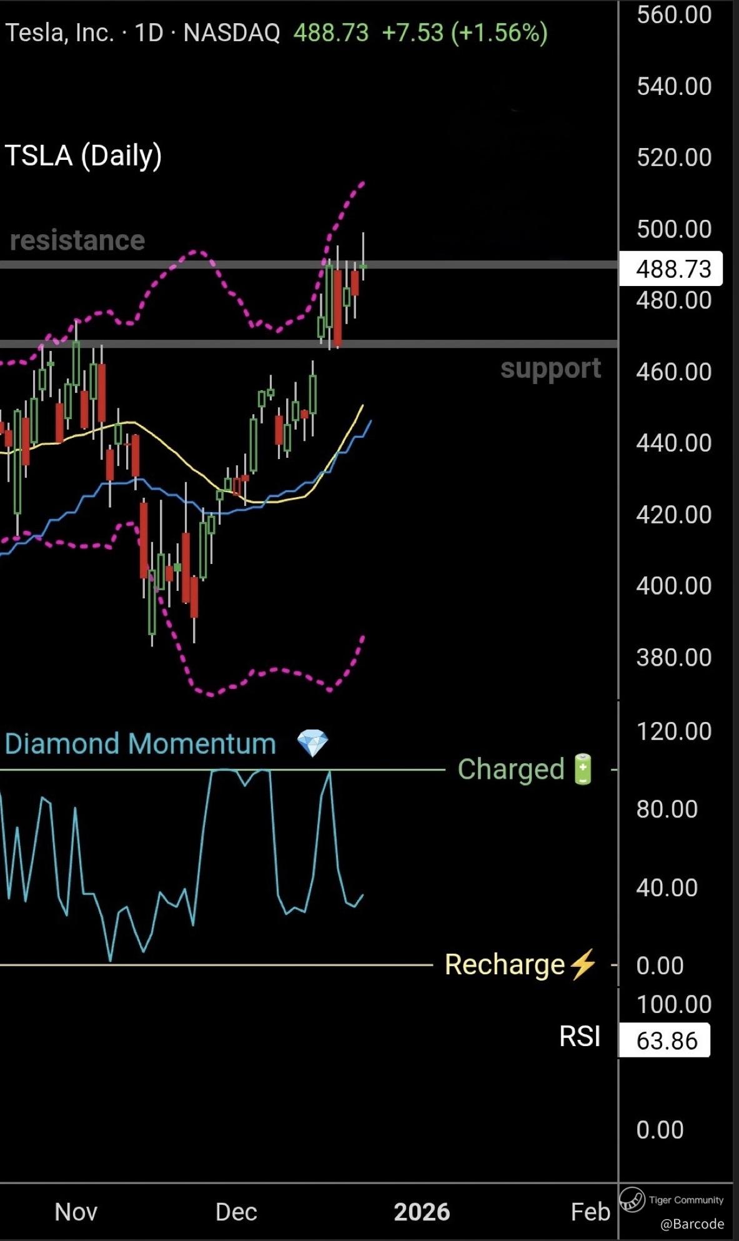
Task: Click the 1D interval label
Action: click(149, 32)
